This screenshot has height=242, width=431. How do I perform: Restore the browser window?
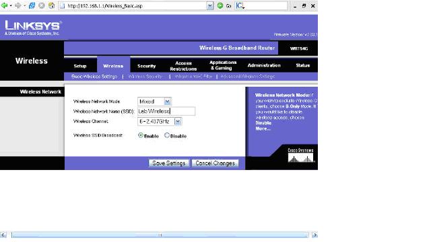(x=304, y=5)
